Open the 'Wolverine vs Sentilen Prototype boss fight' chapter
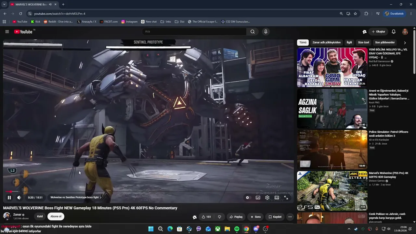416x234 pixels. pyautogui.click(x=76, y=197)
